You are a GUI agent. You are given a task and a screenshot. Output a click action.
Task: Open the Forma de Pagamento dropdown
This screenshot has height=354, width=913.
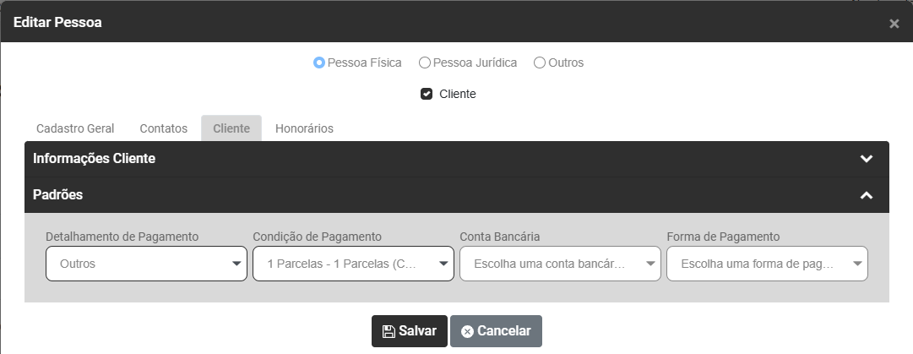pyautogui.click(x=767, y=264)
